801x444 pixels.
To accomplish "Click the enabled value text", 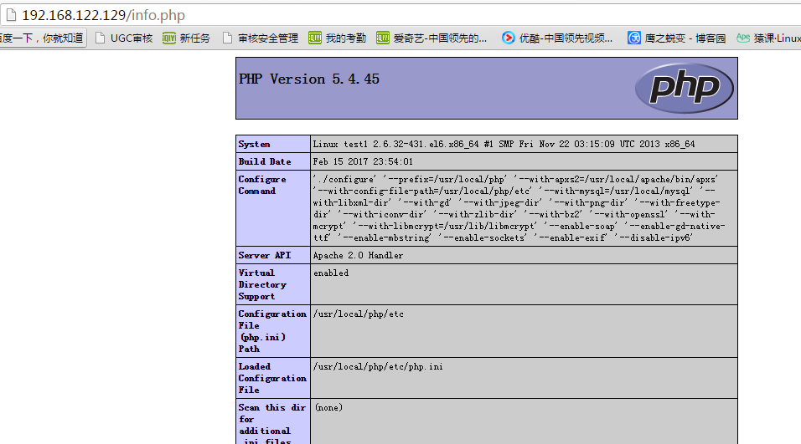I will pyautogui.click(x=331, y=273).
